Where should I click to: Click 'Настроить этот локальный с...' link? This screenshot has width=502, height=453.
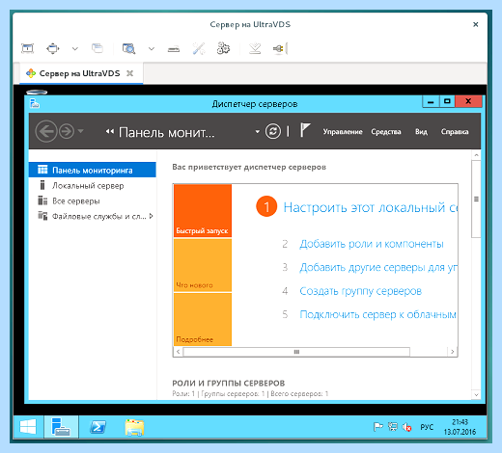(x=370, y=207)
